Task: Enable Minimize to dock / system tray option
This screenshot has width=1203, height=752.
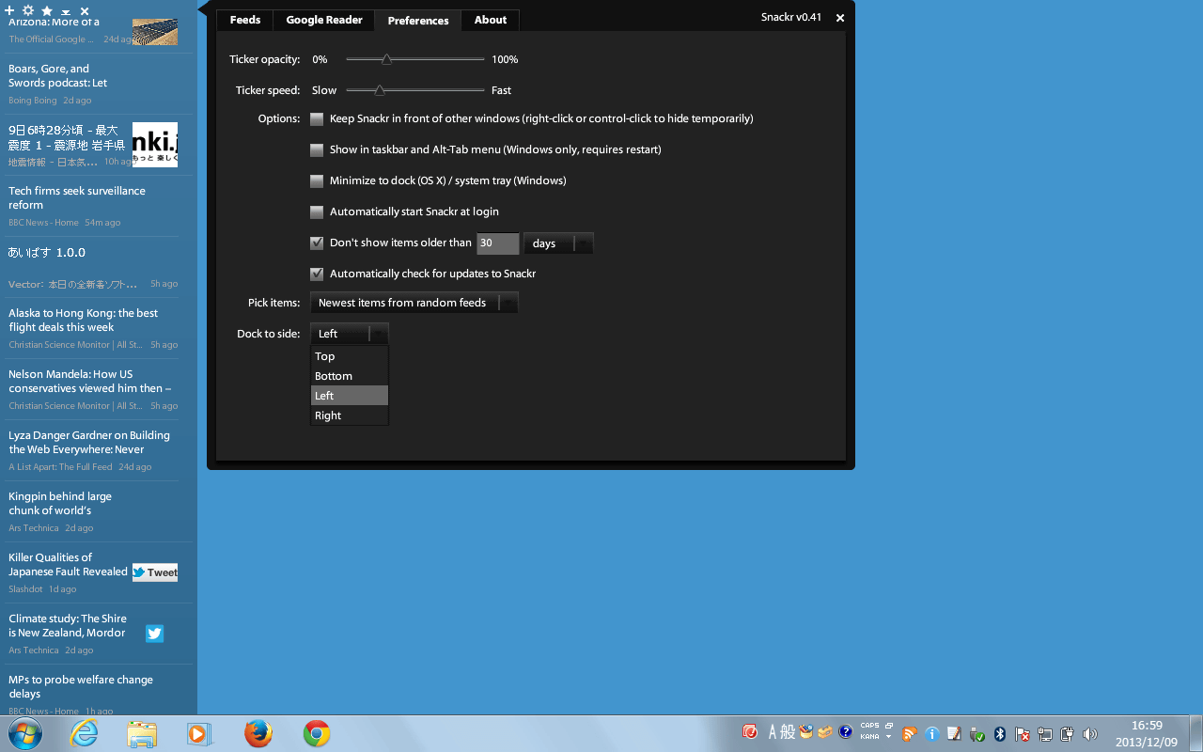Action: tap(317, 181)
